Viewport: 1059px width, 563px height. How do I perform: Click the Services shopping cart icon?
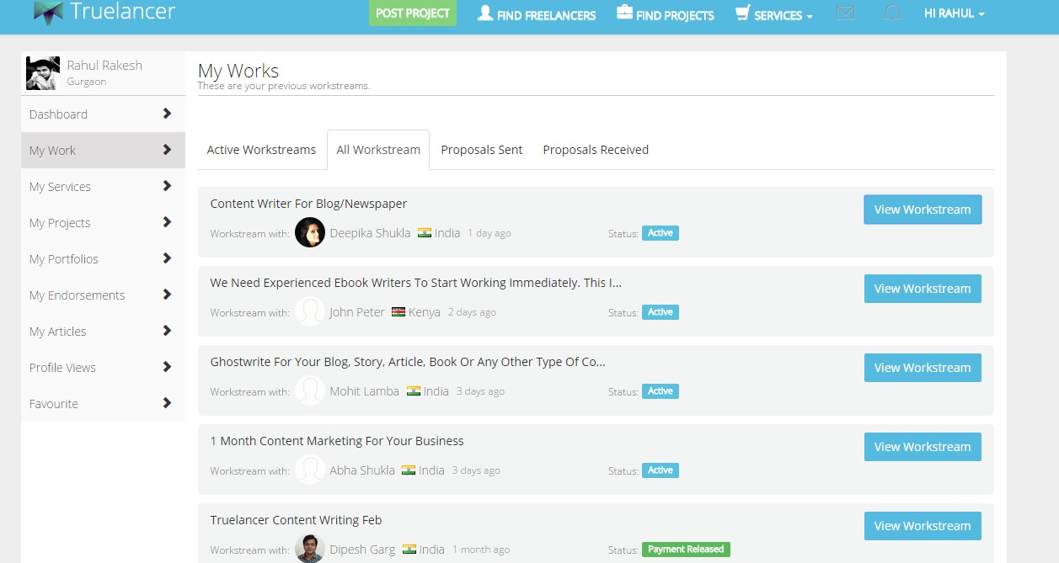click(x=742, y=13)
